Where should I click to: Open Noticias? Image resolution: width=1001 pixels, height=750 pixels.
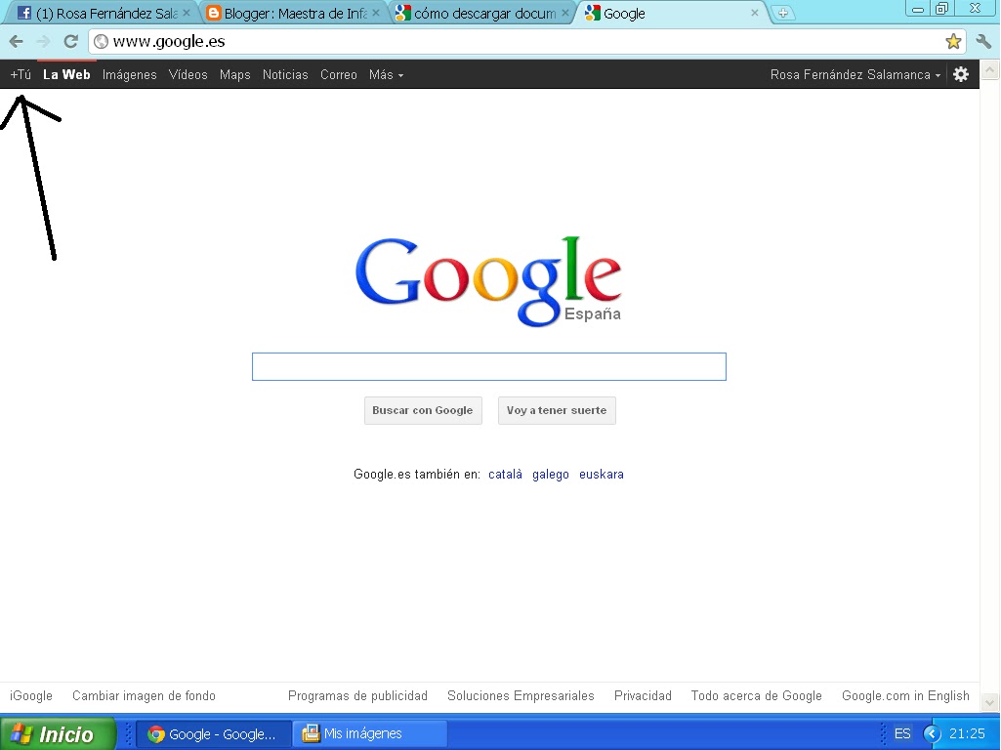point(285,74)
